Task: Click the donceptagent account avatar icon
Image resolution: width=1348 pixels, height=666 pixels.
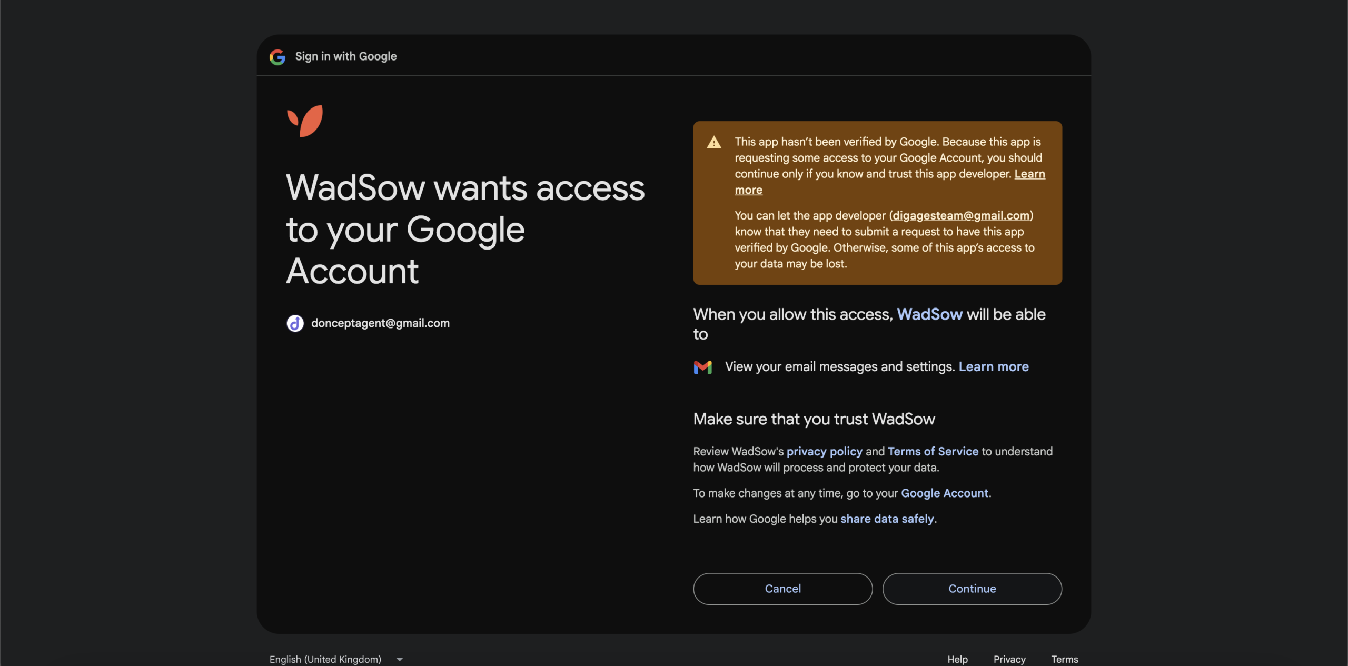Action: coord(295,323)
